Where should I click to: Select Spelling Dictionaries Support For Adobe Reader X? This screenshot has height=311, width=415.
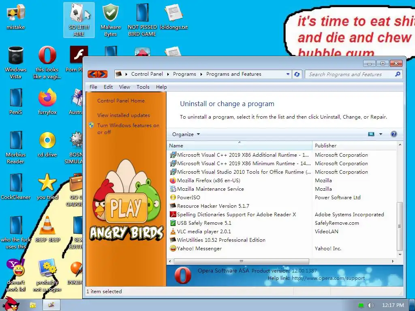tap(282, 215)
